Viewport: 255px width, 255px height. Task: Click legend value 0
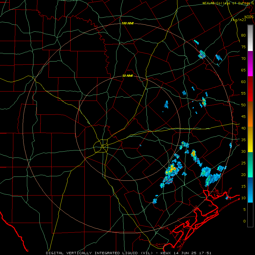pyautogui.click(x=245, y=221)
